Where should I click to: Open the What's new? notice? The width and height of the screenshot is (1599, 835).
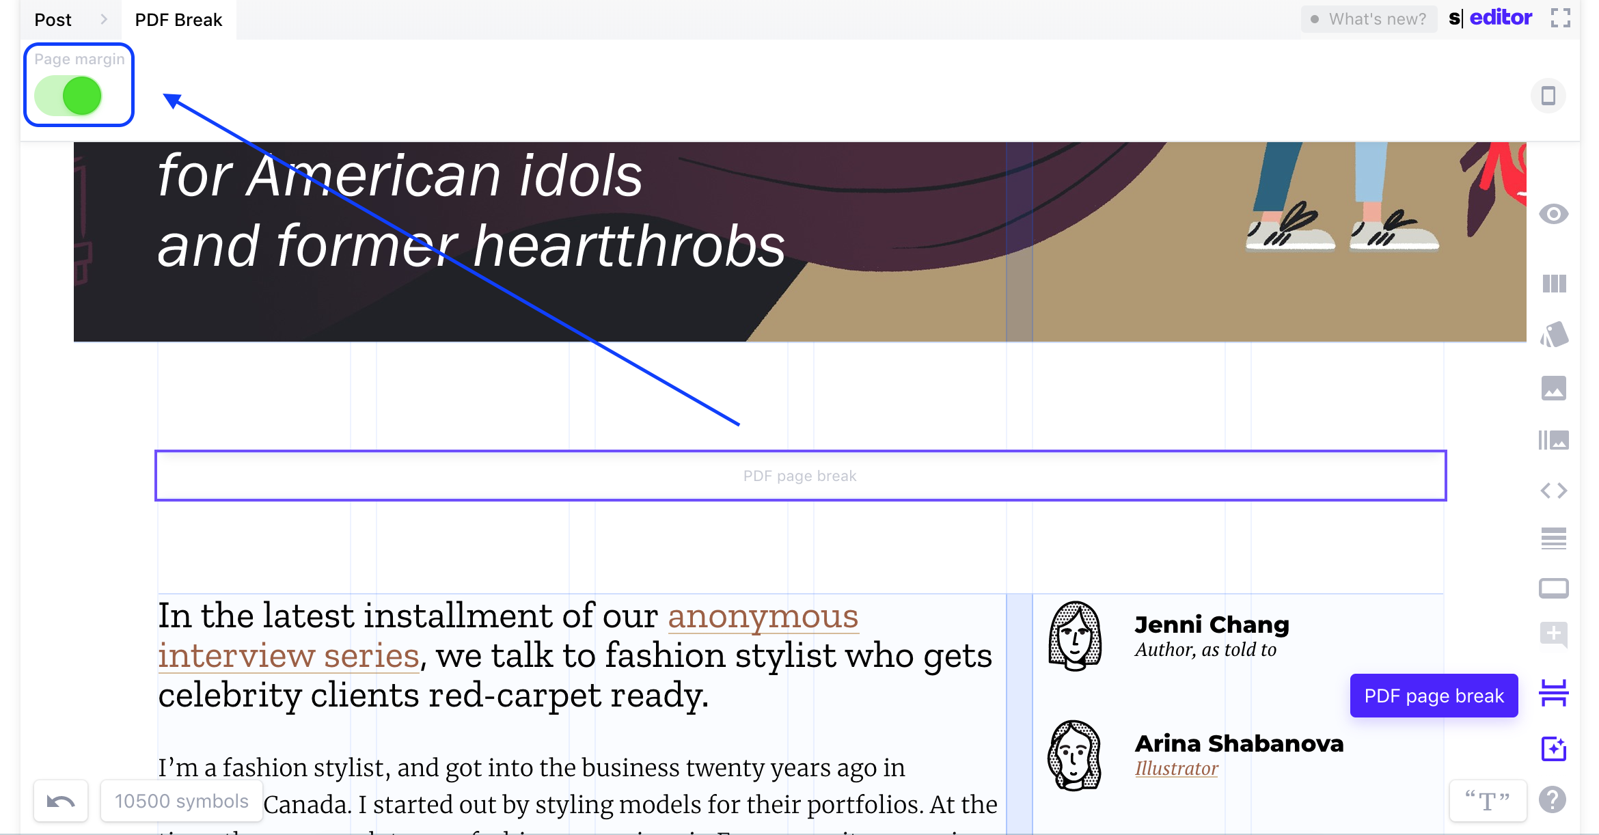point(1369,19)
